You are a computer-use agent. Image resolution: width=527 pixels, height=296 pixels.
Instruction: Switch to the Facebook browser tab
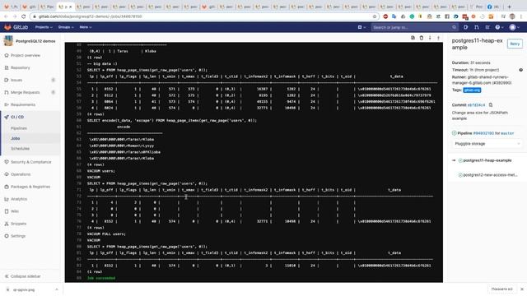493,7
